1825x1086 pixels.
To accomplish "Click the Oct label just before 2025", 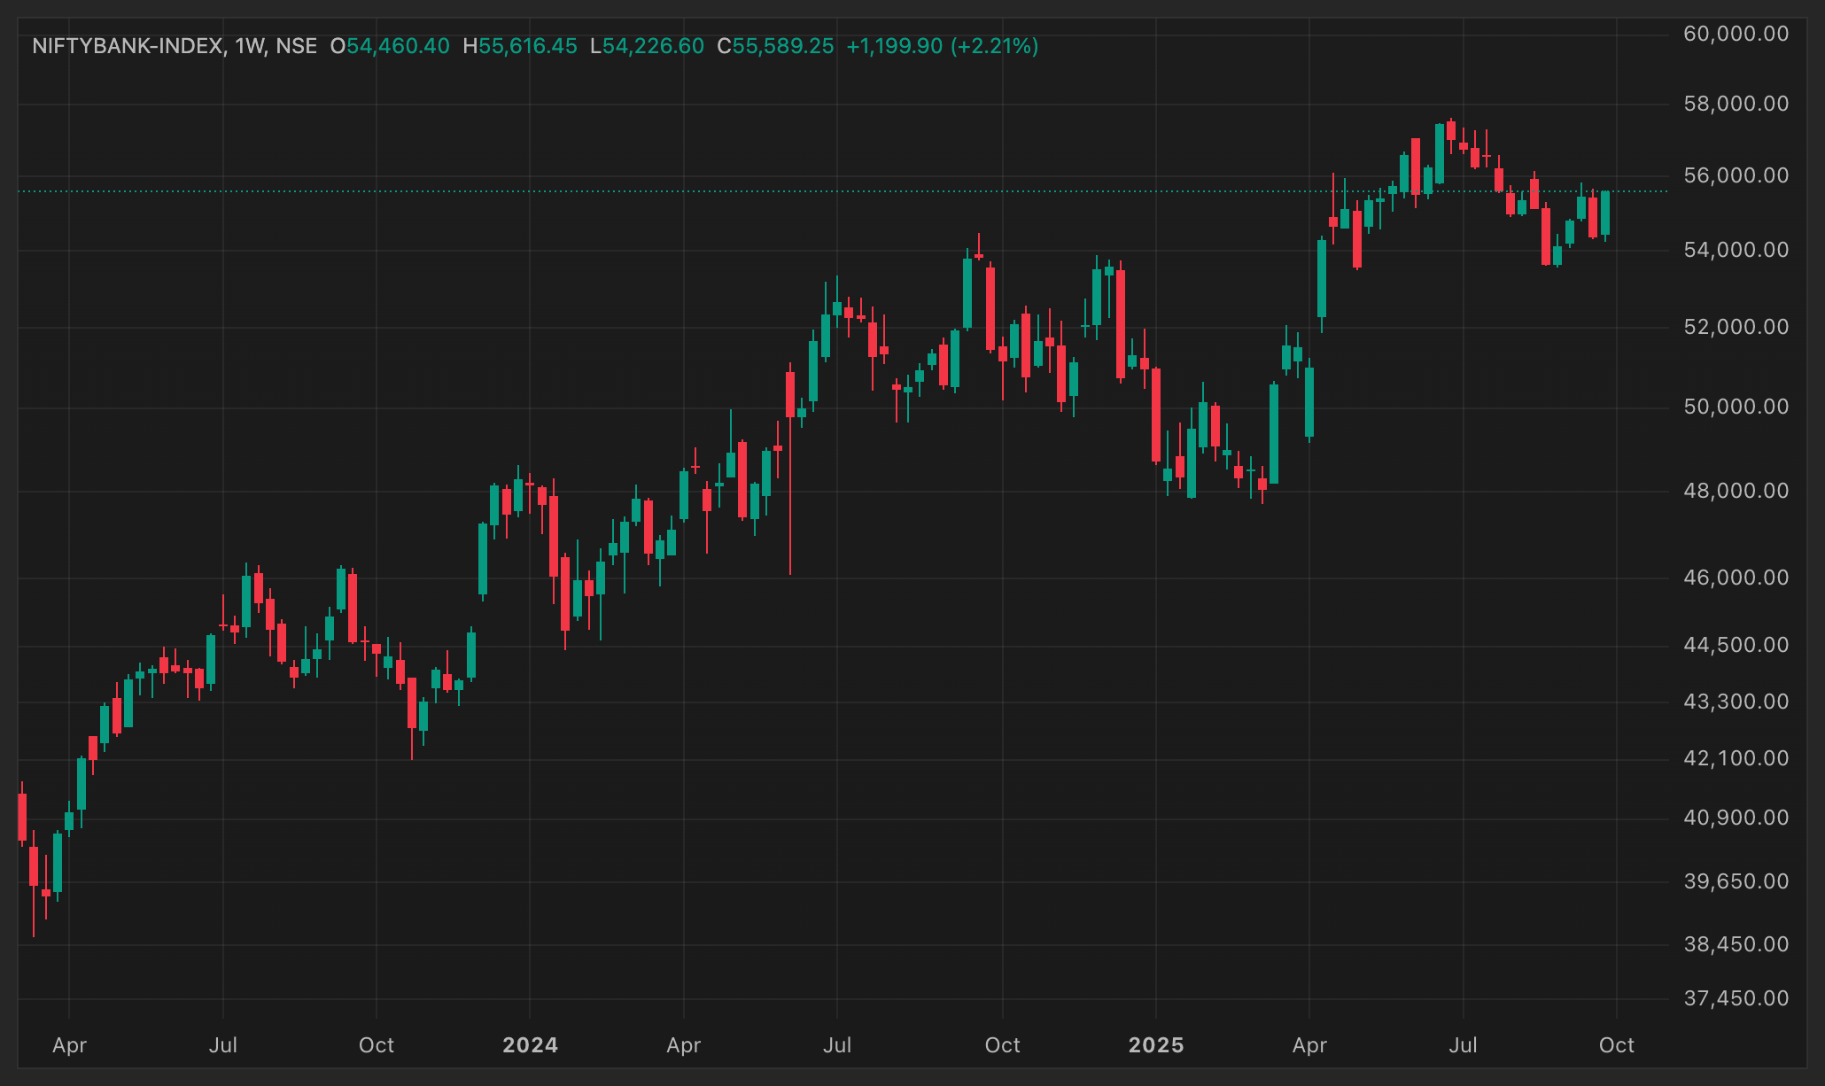I will 1003,1045.
